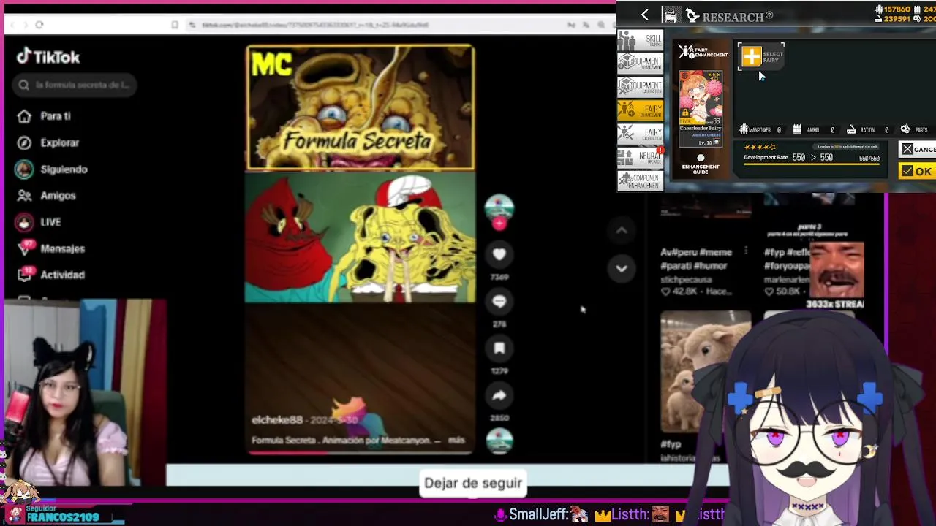Click the lock icon on fairy card
The width and height of the screenshot is (936, 526).
pos(685,114)
